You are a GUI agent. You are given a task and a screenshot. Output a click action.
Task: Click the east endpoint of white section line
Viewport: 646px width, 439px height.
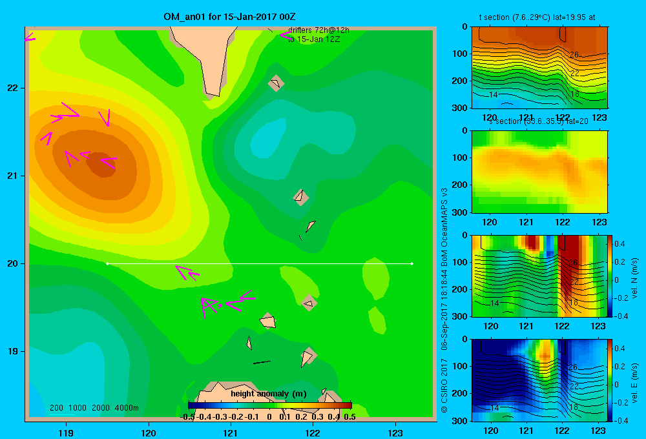pyautogui.click(x=412, y=263)
